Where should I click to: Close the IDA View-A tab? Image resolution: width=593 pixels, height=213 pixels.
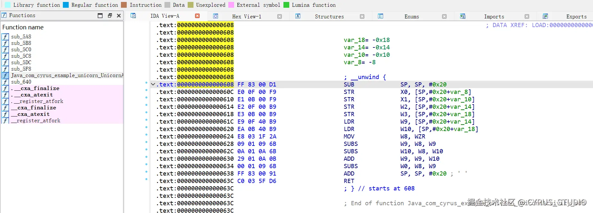click(x=197, y=16)
